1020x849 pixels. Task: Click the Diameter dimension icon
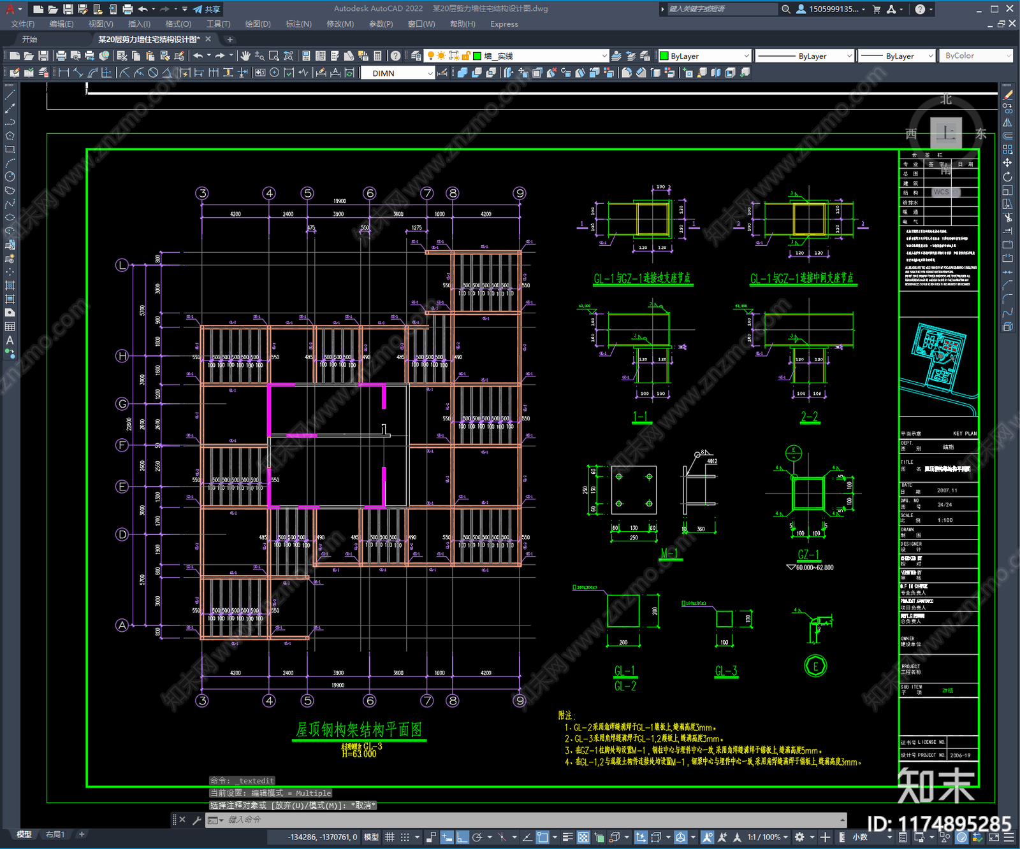(153, 73)
